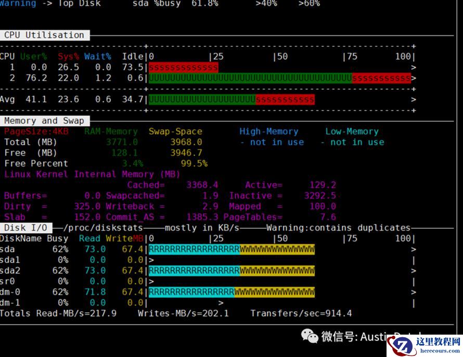The image size is (463, 357).
Task: Click Avg User% value 41.1
Action: coord(36,99)
